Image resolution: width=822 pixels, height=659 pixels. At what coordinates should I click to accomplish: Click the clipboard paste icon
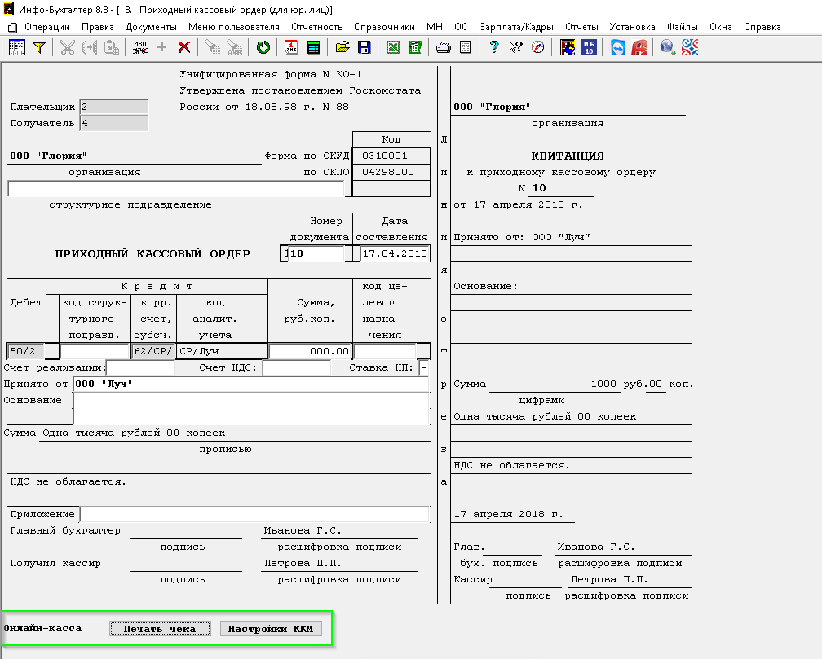(111, 48)
